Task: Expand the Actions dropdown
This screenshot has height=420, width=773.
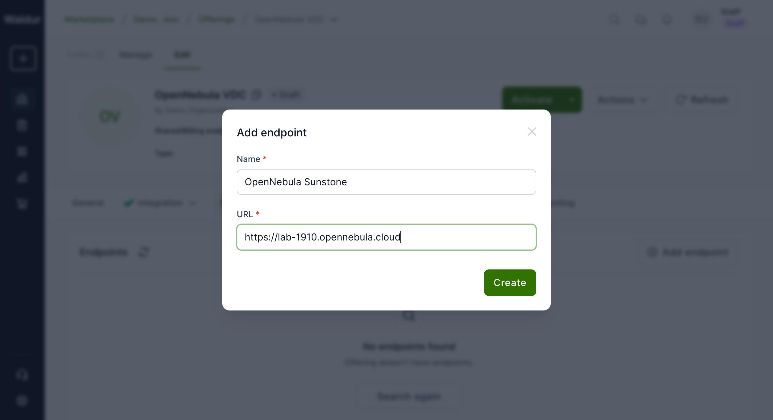Action: pyautogui.click(x=623, y=100)
